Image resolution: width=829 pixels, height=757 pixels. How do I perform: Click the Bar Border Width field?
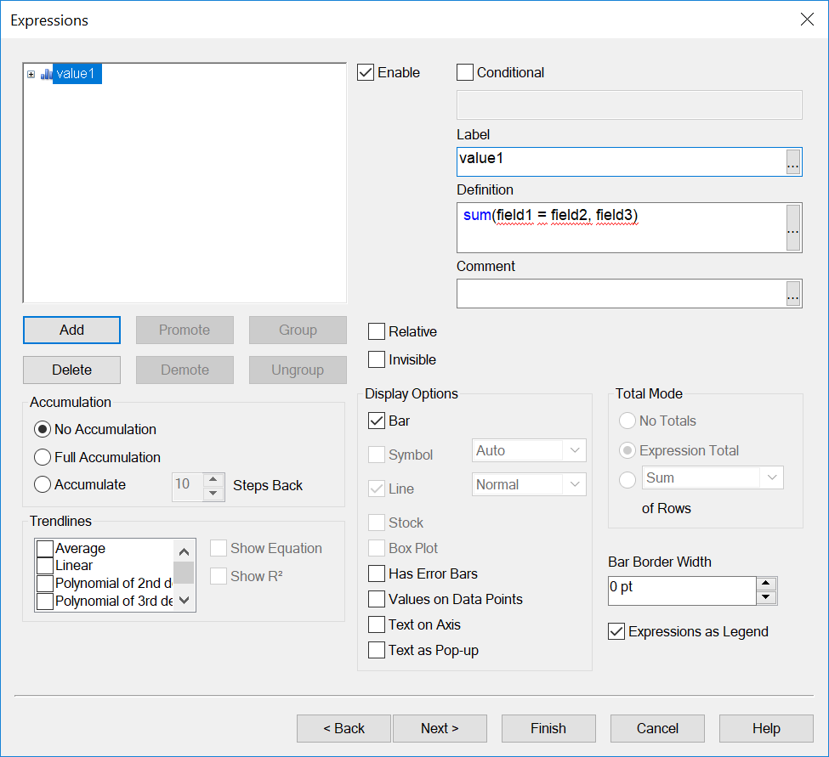[682, 590]
